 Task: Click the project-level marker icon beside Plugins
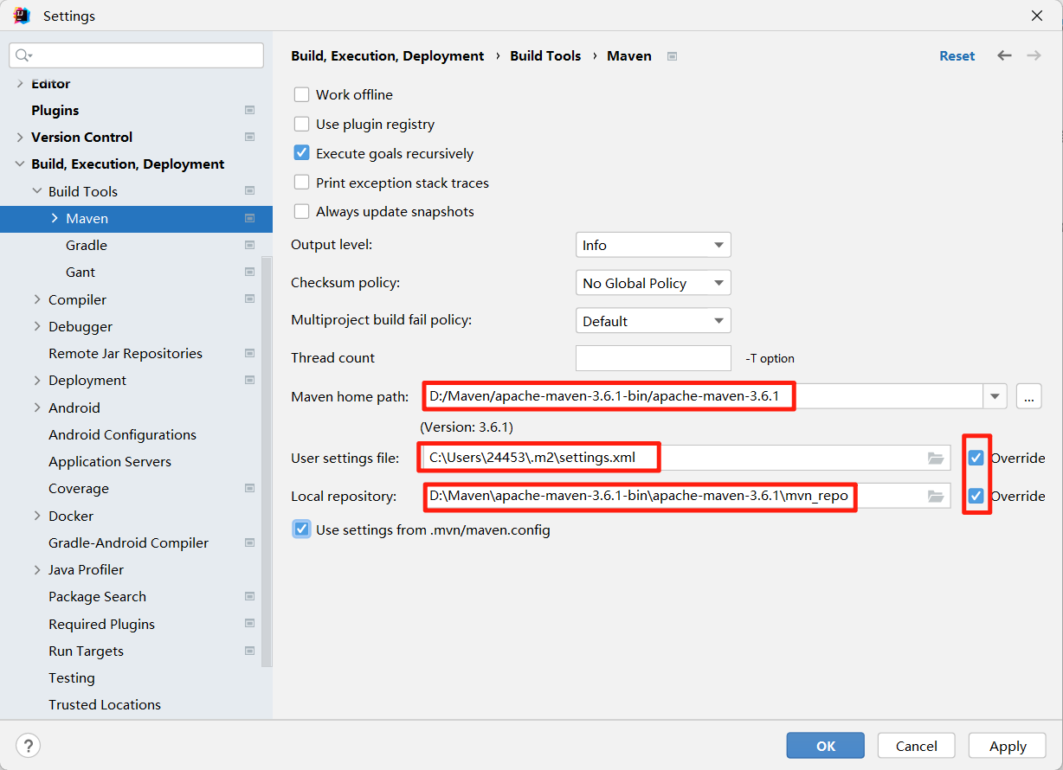click(x=249, y=110)
